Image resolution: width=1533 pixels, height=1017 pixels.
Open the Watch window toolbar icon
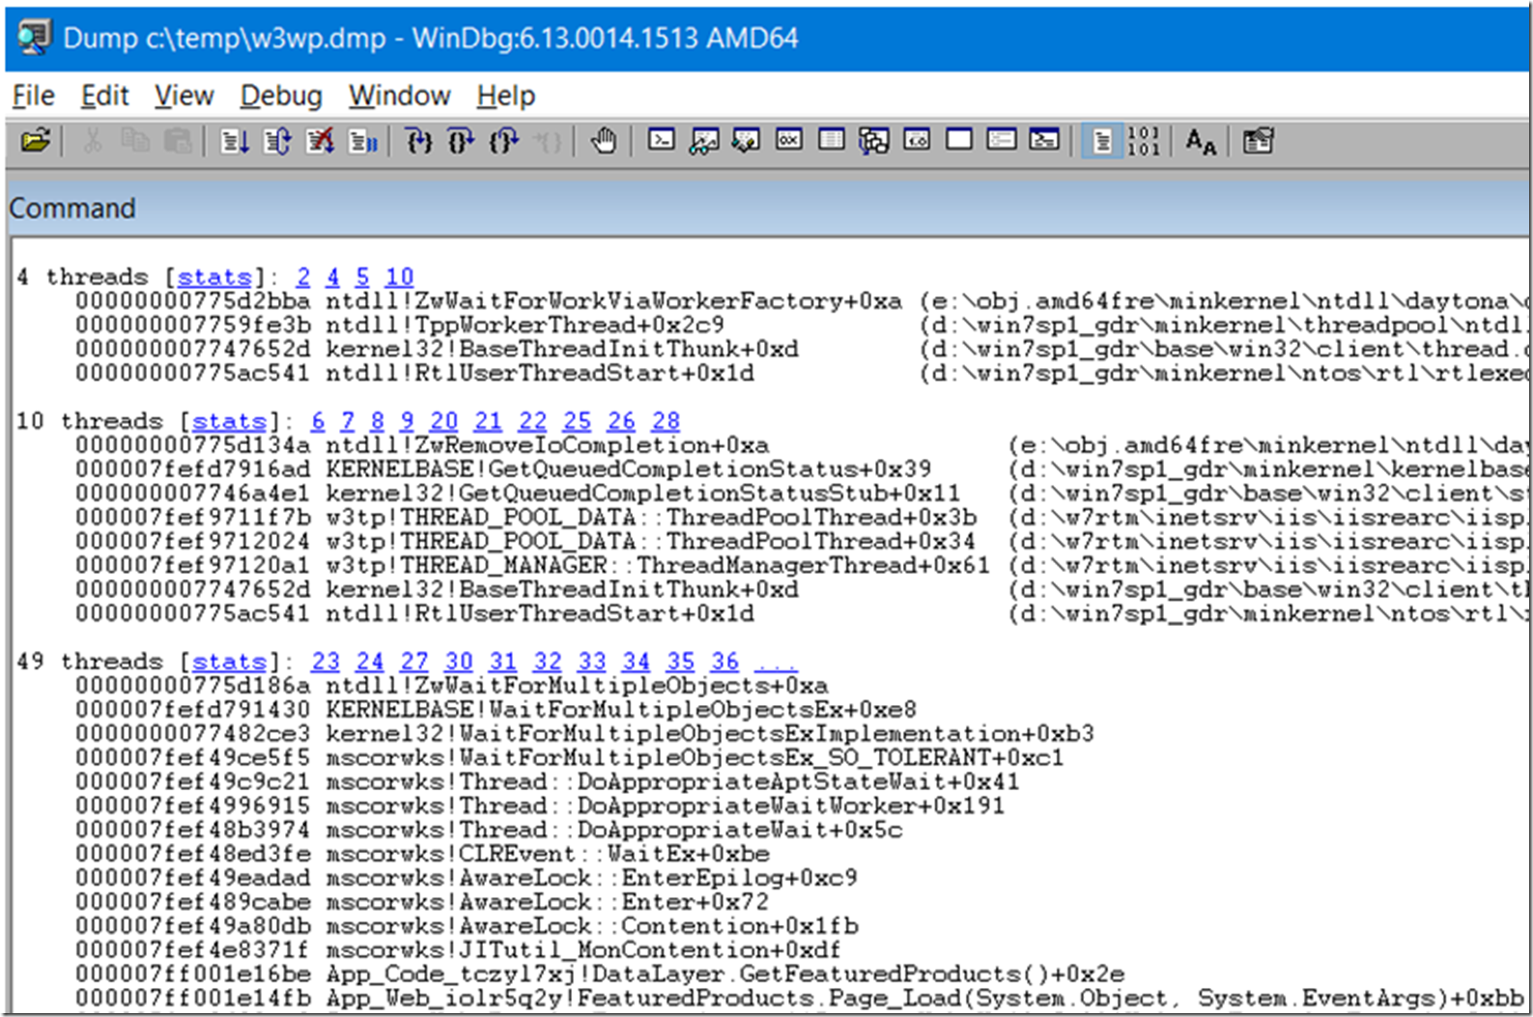tap(704, 141)
